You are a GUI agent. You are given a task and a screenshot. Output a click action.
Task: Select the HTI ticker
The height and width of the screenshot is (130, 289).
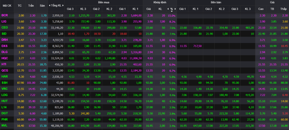(4, 64)
